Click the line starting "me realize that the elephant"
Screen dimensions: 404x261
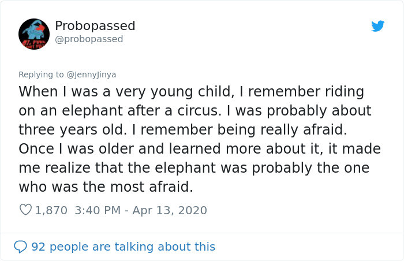194,168
